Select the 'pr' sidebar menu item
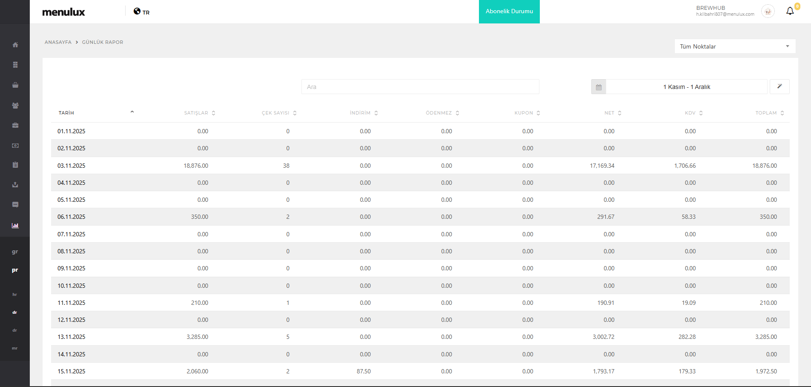Screen dimensions: 811x387 click(15, 270)
